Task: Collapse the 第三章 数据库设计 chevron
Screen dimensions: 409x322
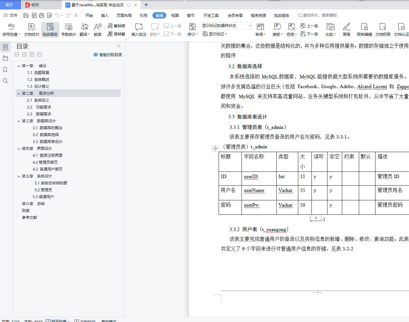Action: coord(19,121)
